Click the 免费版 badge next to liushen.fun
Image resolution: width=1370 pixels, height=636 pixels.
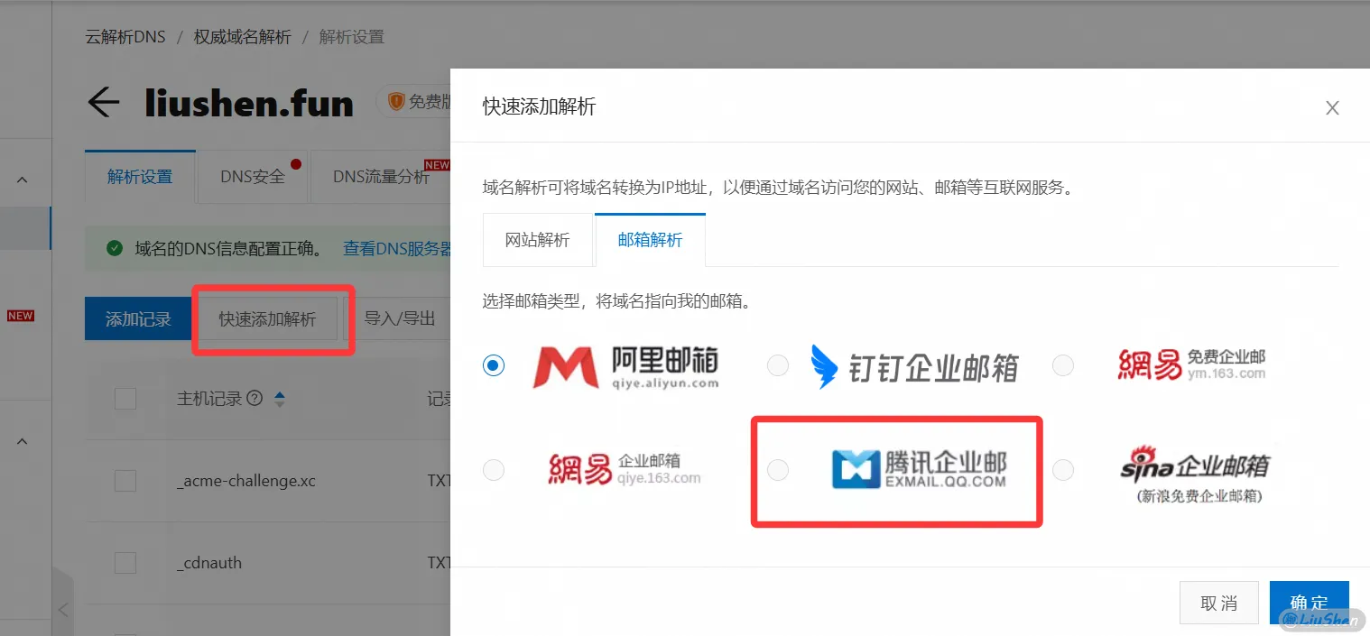(x=423, y=101)
